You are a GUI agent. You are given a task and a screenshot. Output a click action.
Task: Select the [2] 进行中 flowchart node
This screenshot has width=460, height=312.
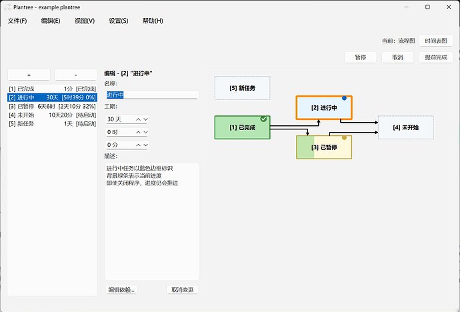[x=324, y=107]
